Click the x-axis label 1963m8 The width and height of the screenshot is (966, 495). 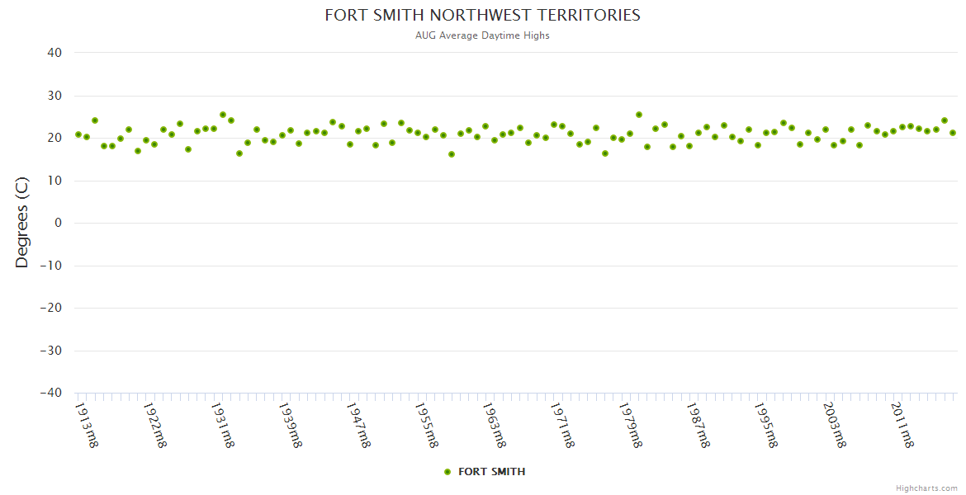coord(494,424)
